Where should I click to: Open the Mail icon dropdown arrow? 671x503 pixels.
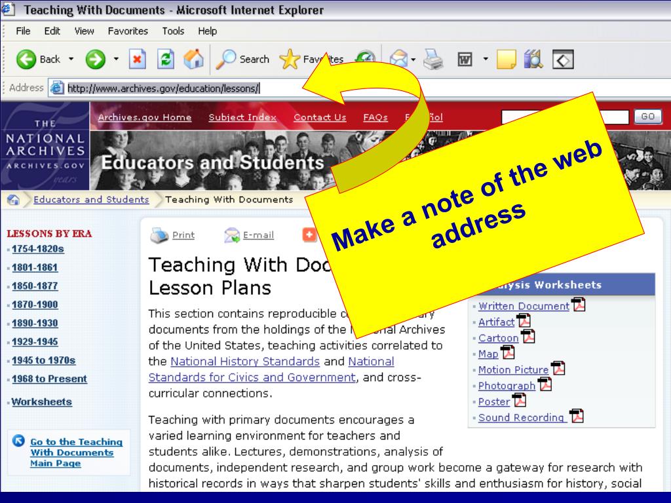click(x=413, y=60)
